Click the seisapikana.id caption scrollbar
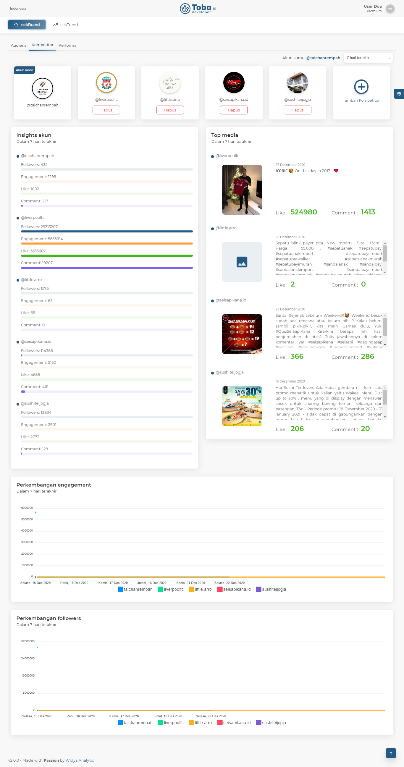 click(385, 330)
